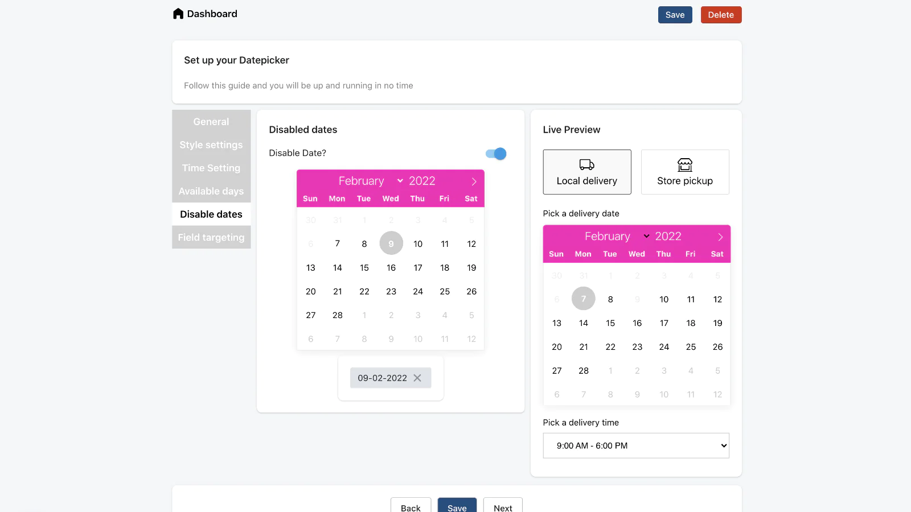Expand the delivery time select box
Viewport: 911px width, 512px height.
(635, 445)
